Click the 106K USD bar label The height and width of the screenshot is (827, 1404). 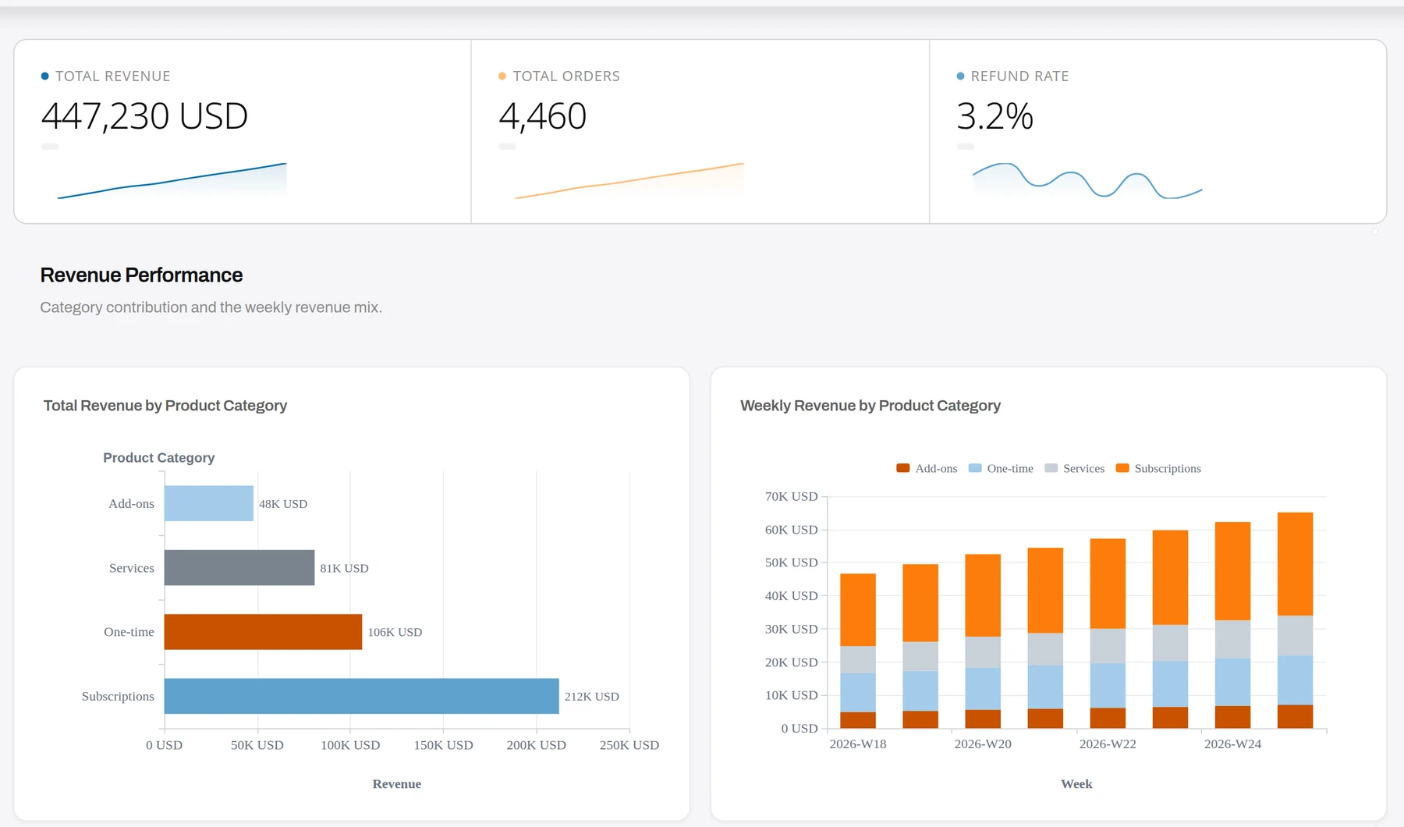pos(395,632)
